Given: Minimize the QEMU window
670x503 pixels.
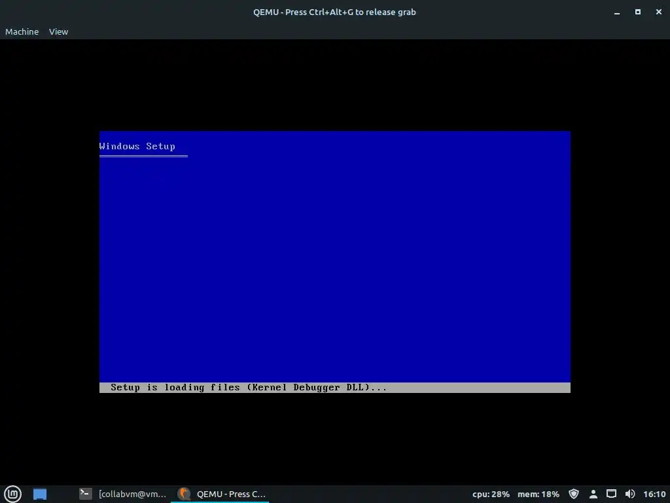Looking at the screenshot, I should click(x=617, y=12).
